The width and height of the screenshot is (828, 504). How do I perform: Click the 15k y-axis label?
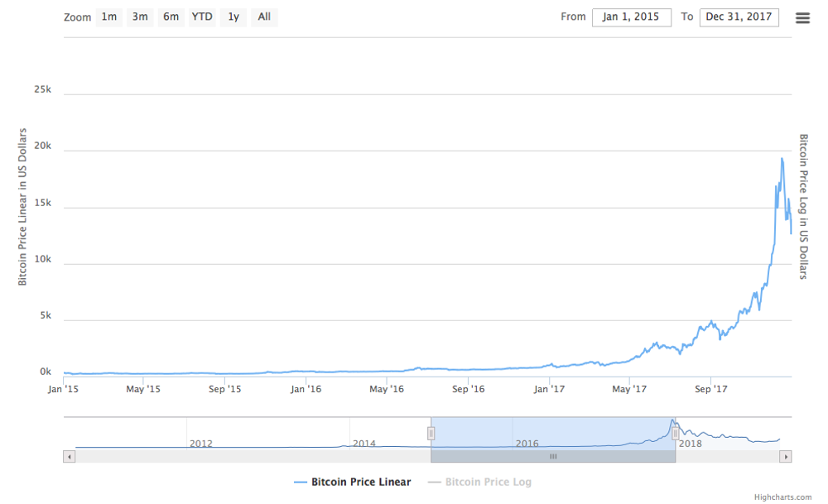click(43, 203)
